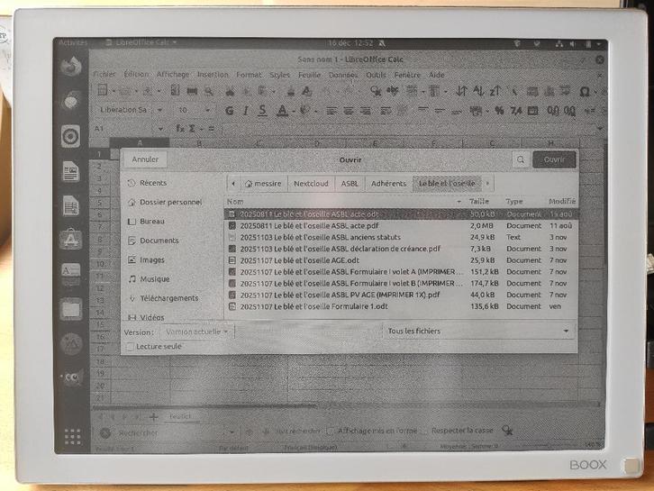
Task: Click the Rechercher search field
Action: pyautogui.click(x=169, y=433)
